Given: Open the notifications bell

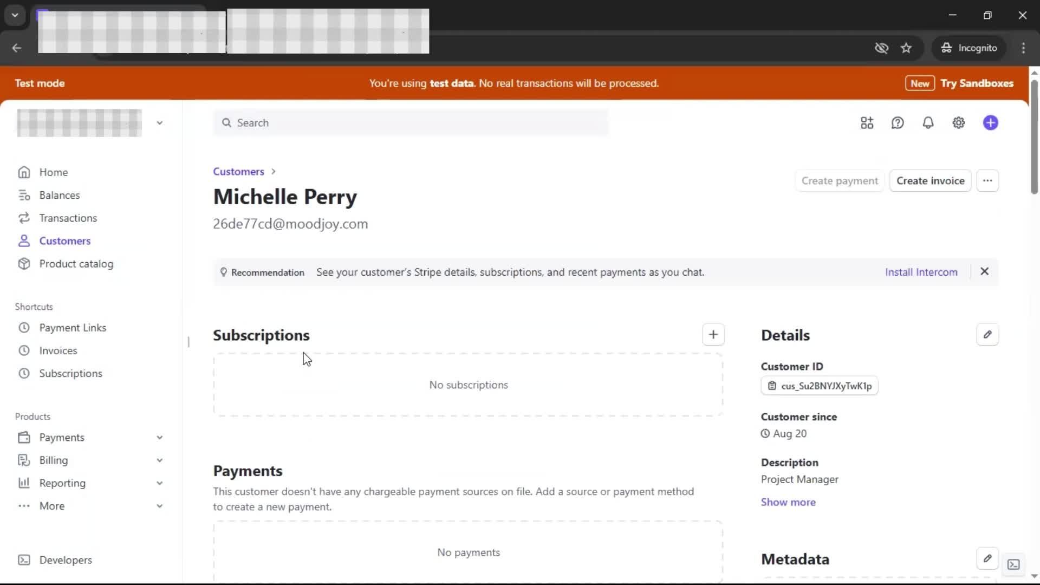Looking at the screenshot, I should (x=928, y=123).
